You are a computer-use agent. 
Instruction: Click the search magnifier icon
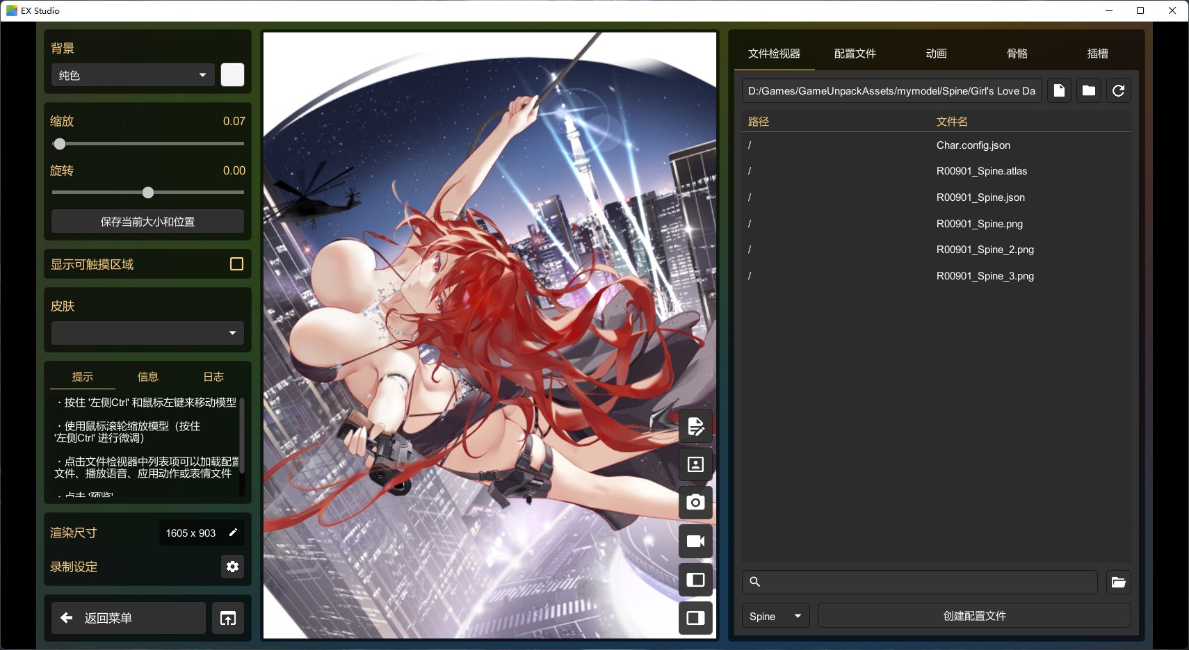(755, 582)
